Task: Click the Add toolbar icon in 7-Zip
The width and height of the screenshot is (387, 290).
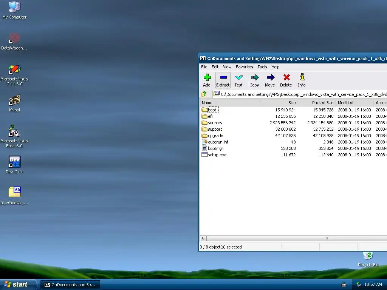Action: pyautogui.click(x=207, y=80)
